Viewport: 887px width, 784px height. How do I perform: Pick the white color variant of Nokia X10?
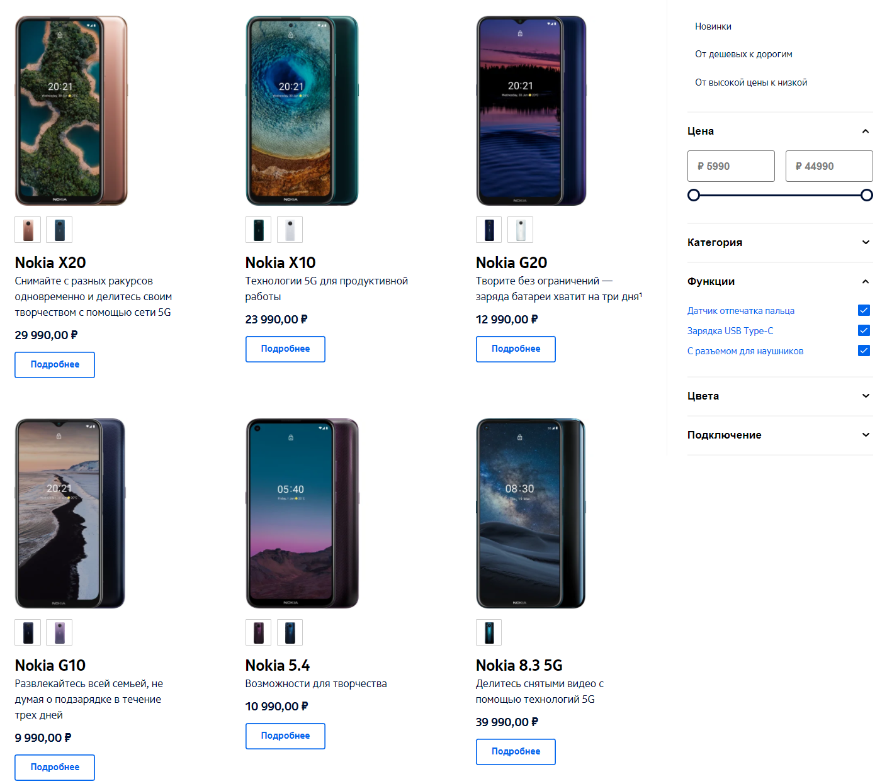coord(290,230)
